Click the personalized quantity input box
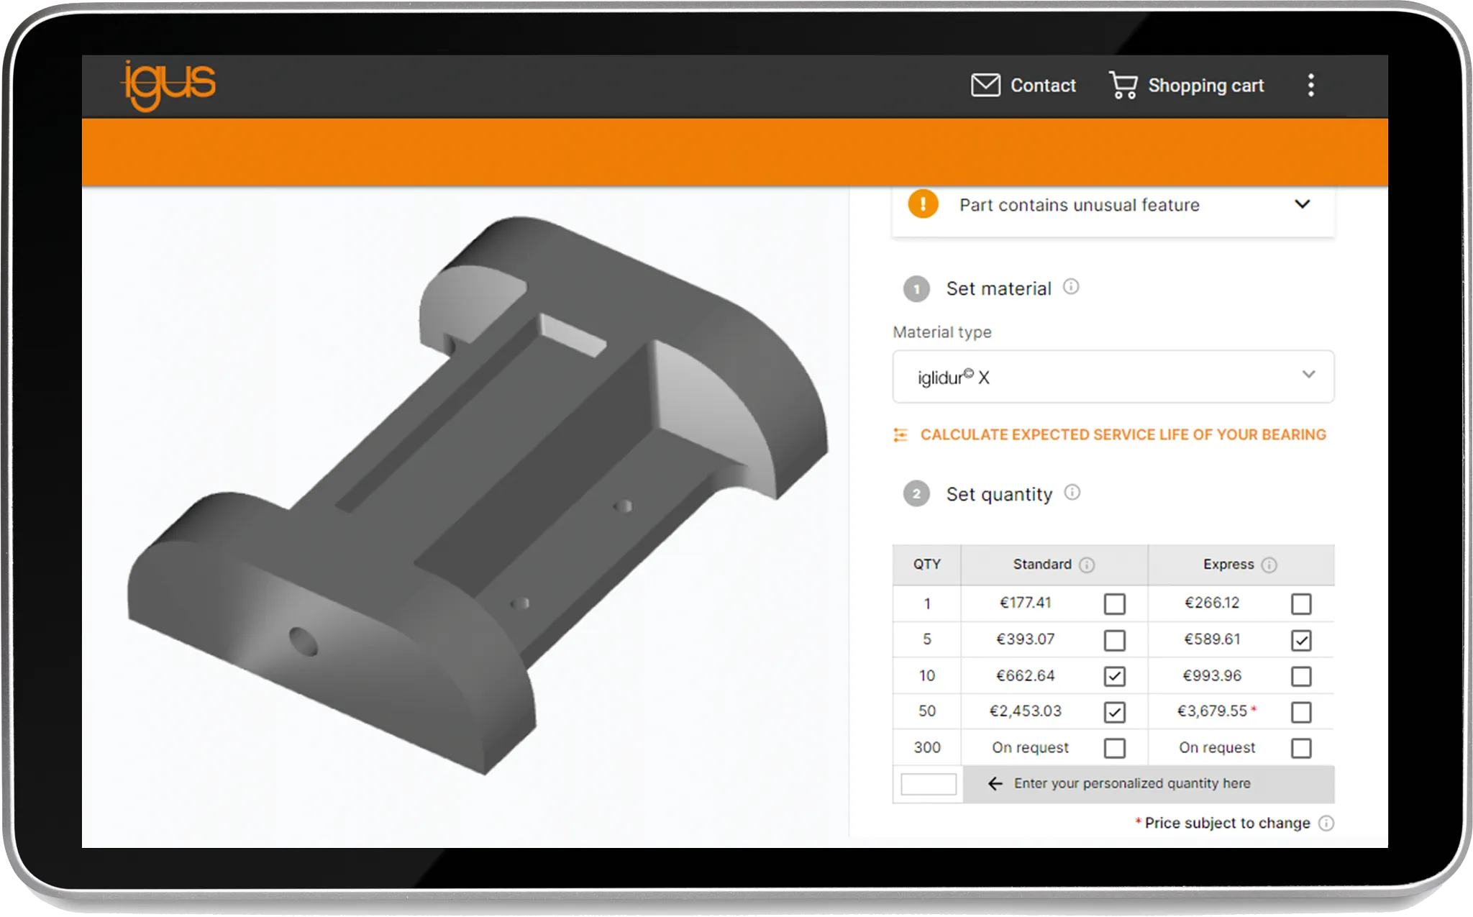Viewport: 1473px width, 917px height. point(928,784)
